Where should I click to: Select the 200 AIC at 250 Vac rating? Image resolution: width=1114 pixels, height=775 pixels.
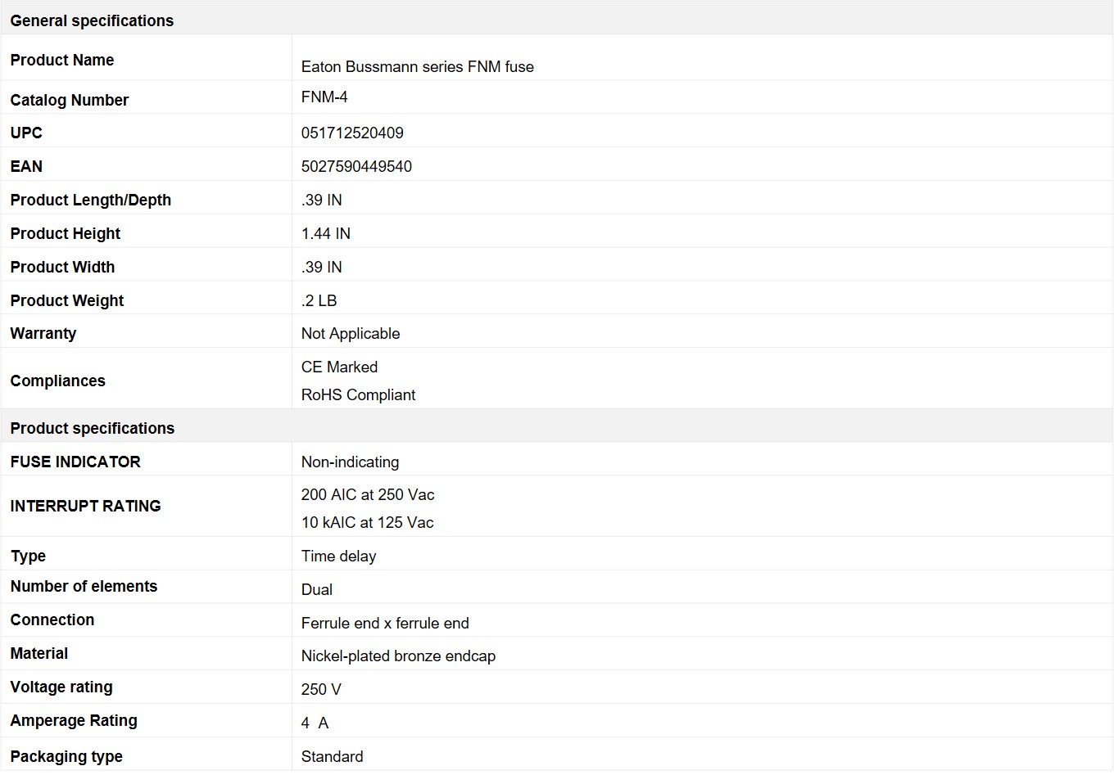click(368, 495)
